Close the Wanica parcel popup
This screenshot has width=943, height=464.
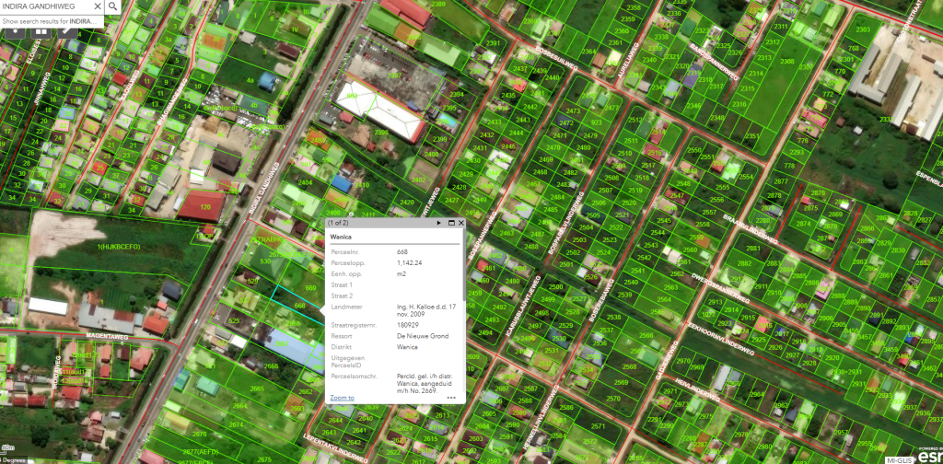point(460,223)
